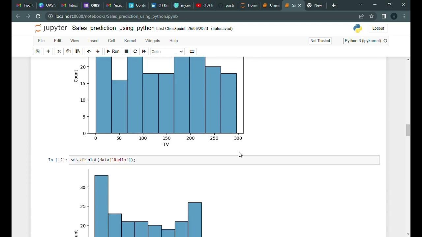
Task: Open the Cell menu
Action: point(111,41)
